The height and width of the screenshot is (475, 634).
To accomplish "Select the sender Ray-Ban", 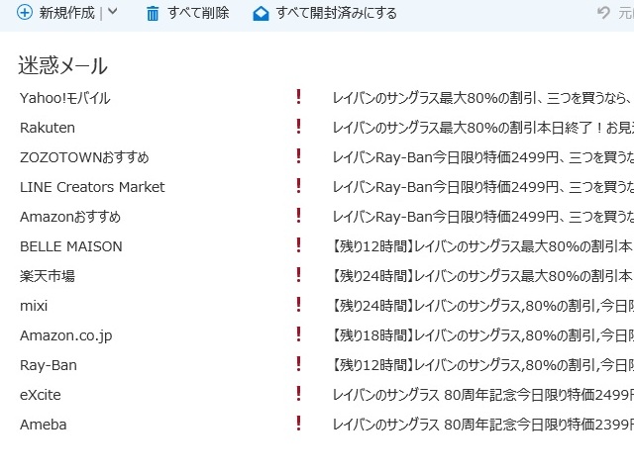I will [49, 365].
